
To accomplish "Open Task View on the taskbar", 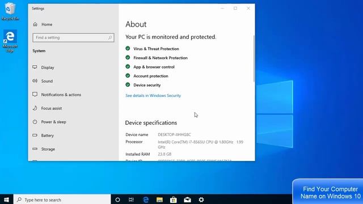I will (131, 199).
